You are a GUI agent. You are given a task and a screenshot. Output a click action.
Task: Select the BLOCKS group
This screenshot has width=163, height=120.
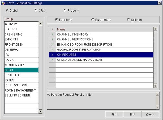(21, 29)
